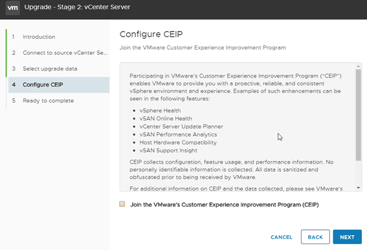Cancel the upgrade wizard
This screenshot has height=250, width=367.
[282, 237]
